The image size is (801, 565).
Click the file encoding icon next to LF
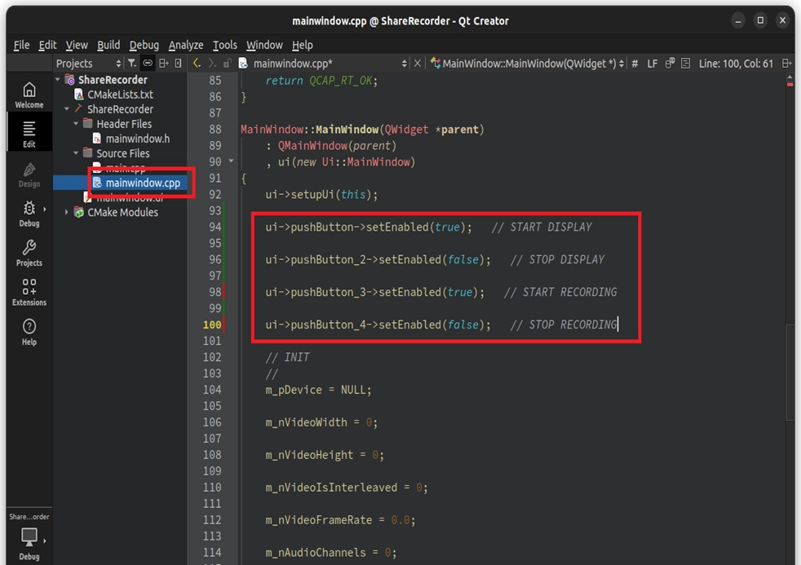click(x=670, y=64)
